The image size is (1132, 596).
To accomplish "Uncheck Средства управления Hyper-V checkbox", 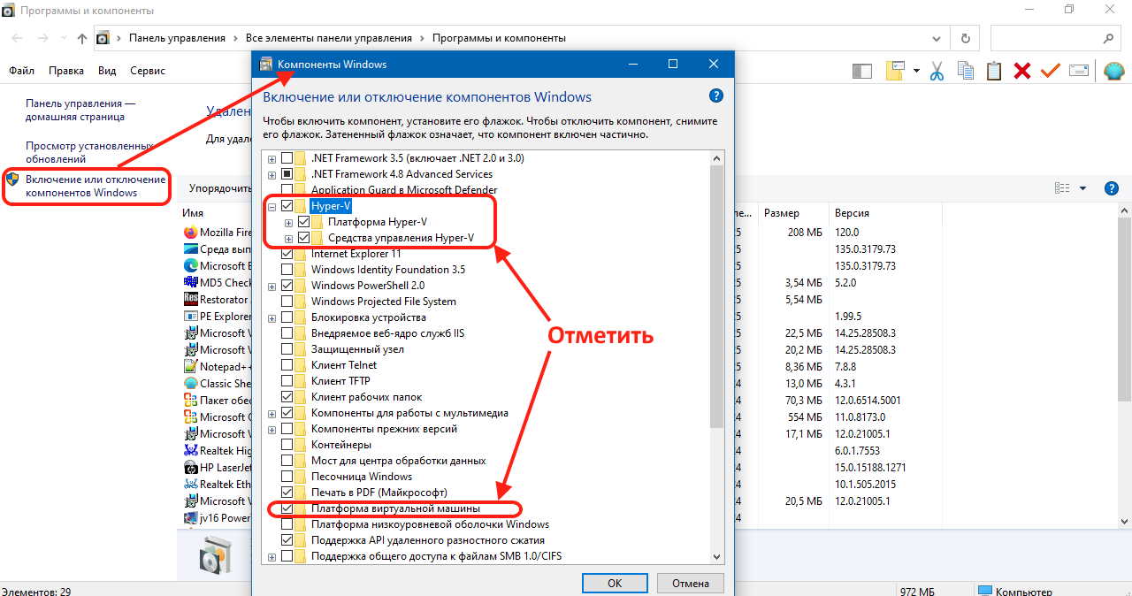I will 303,238.
